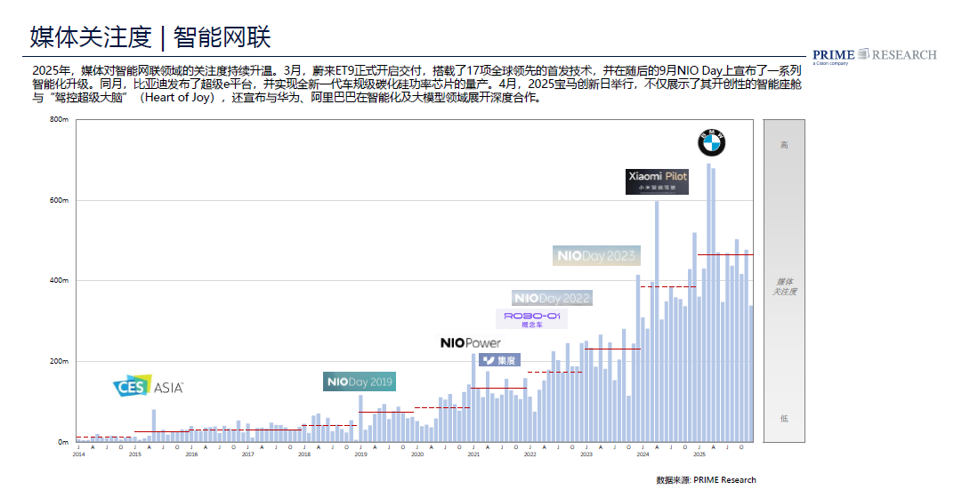The image size is (954, 498).
Task: Click the 2022 x-axis year label
Action: (x=530, y=454)
